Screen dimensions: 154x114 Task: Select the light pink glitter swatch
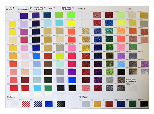click(121, 48)
